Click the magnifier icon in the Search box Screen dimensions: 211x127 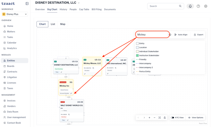pos(180,6)
